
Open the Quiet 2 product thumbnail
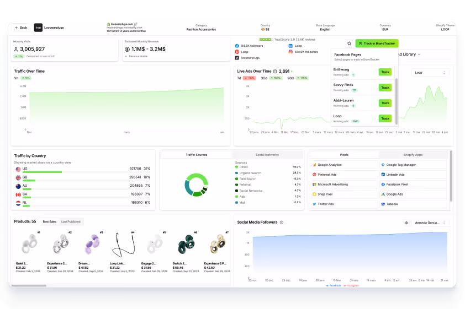(29, 244)
